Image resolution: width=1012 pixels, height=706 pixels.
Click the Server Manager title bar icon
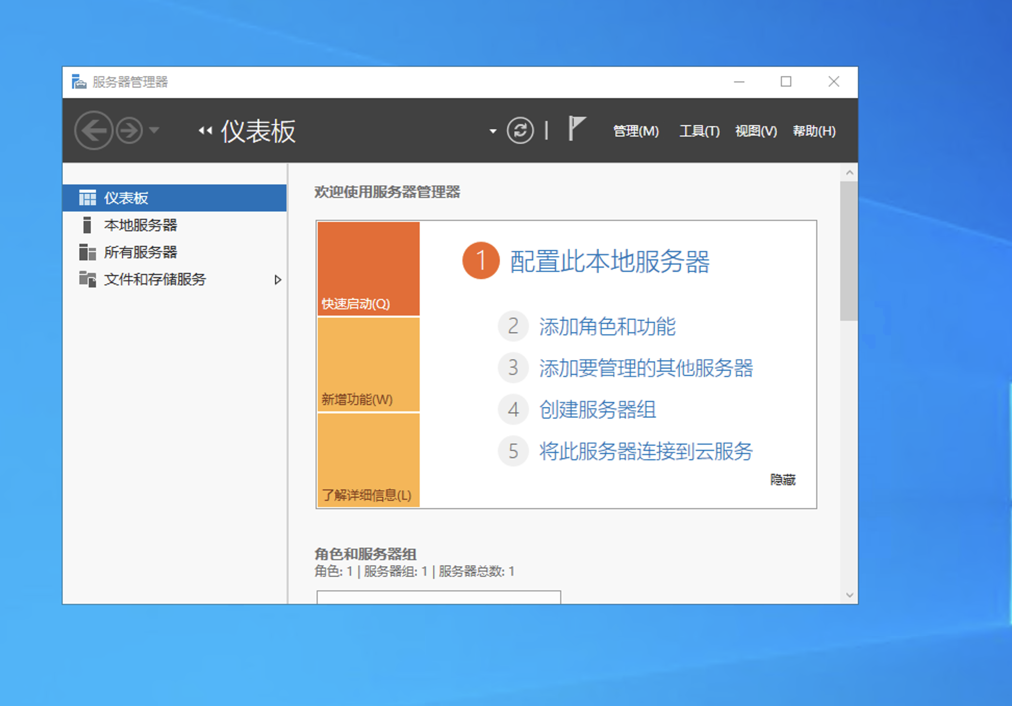click(79, 82)
